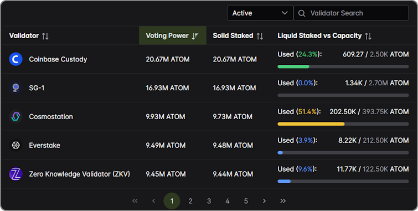Click the Solid Staked sort arrows icon
418x211 pixels.
pos(260,36)
